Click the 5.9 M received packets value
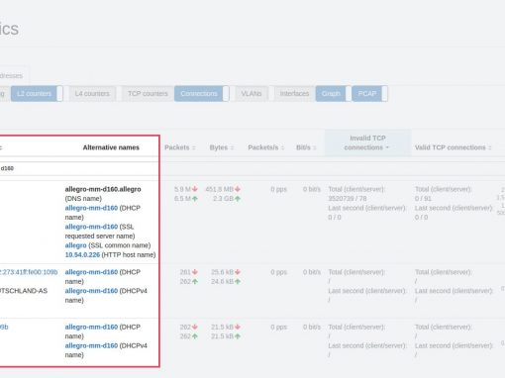This screenshot has height=378, width=505. 182,189
